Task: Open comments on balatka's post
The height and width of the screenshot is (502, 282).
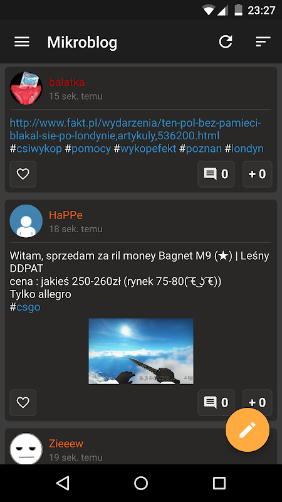Action: [x=216, y=174]
